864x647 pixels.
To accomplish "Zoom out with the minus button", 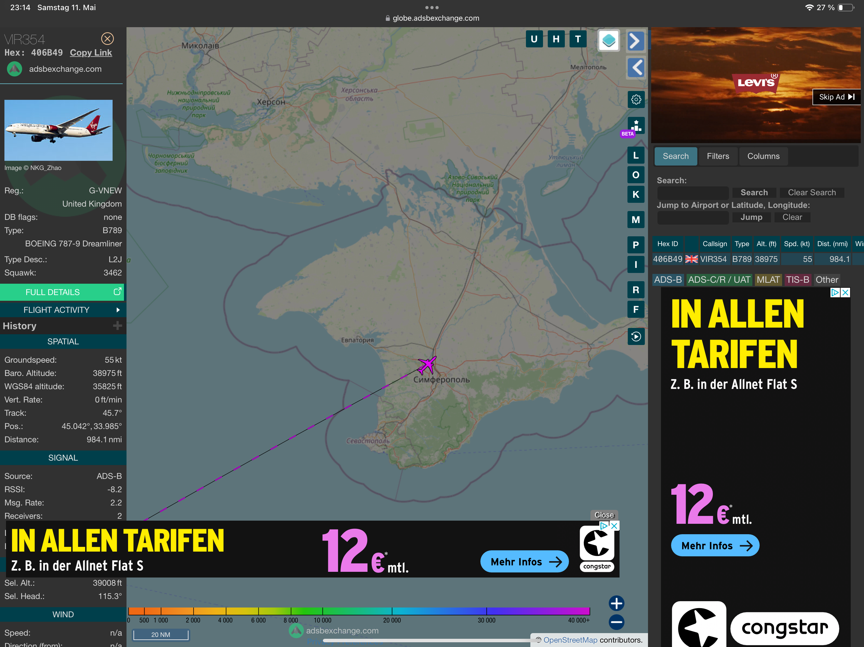I will [x=616, y=622].
